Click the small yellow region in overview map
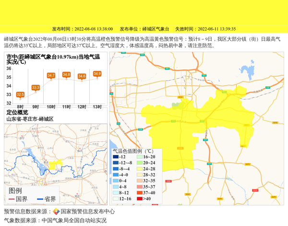Screen dimensions: 288x226 [54, 165]
